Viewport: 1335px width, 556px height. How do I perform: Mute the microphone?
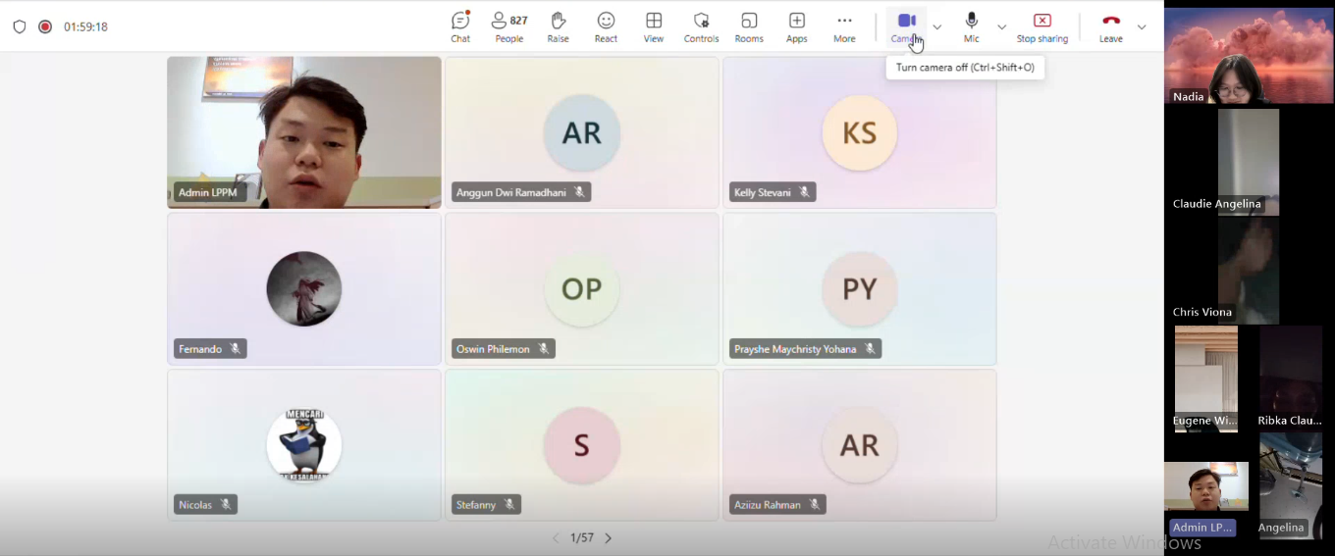pyautogui.click(x=971, y=26)
